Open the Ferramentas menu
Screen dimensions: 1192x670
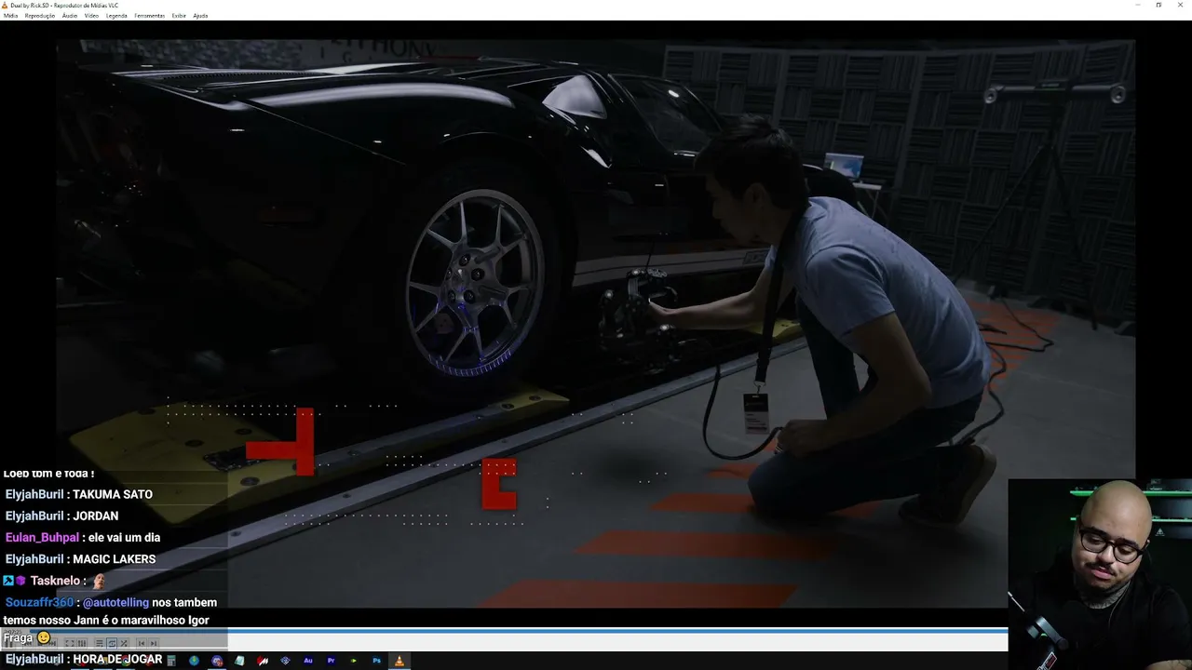[150, 16]
